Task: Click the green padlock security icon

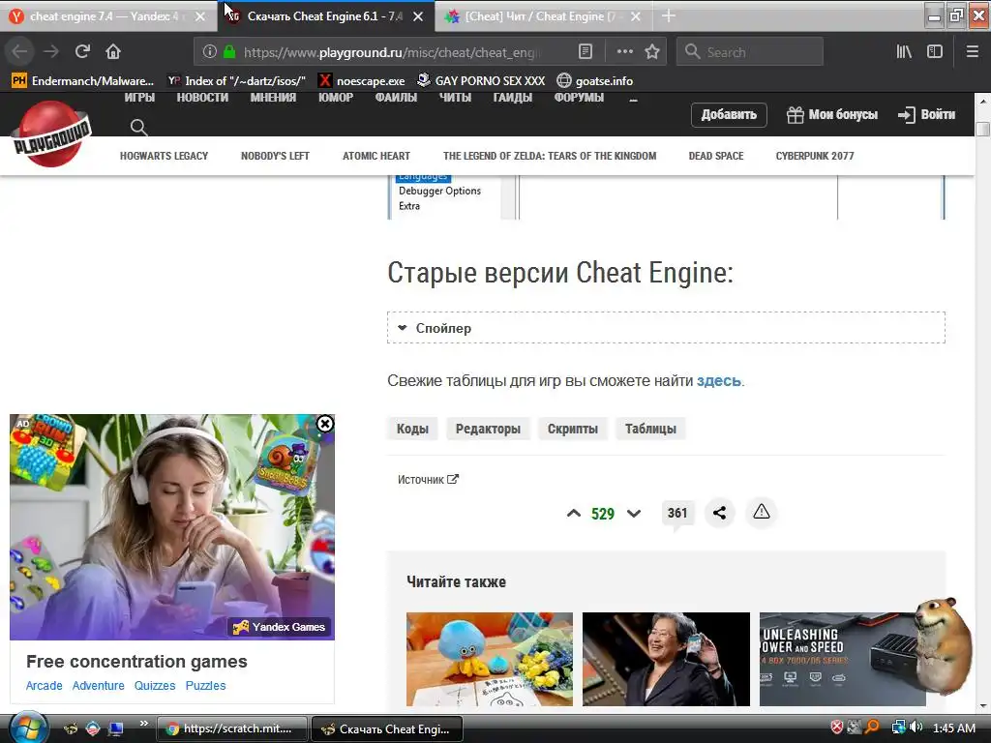Action: coord(229,52)
